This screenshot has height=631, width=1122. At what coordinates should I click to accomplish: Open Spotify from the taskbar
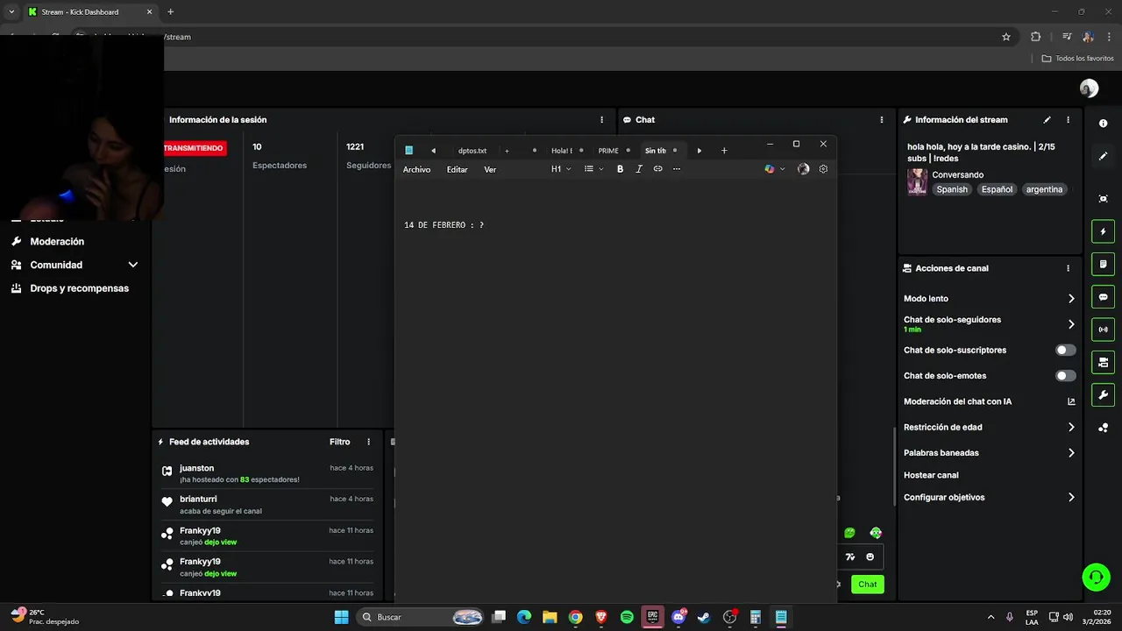(627, 617)
